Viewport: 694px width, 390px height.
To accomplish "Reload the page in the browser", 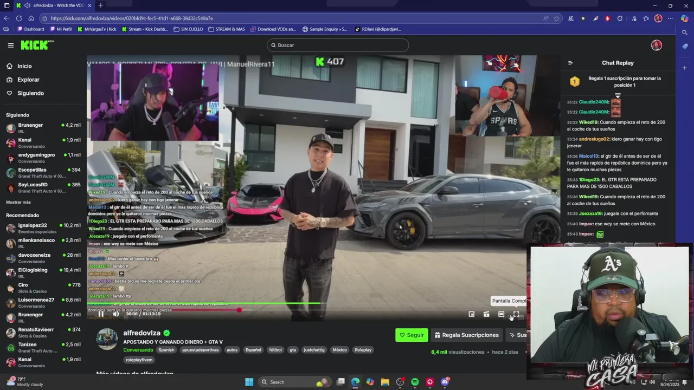I will click(x=19, y=18).
